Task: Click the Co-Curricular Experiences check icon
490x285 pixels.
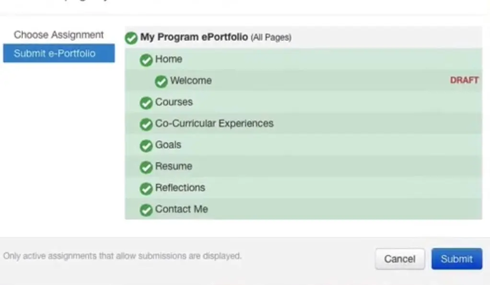Action: (x=146, y=125)
